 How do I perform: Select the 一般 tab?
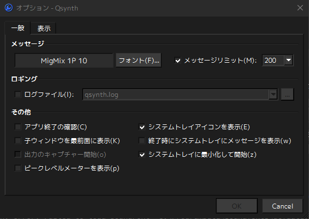point(18,28)
